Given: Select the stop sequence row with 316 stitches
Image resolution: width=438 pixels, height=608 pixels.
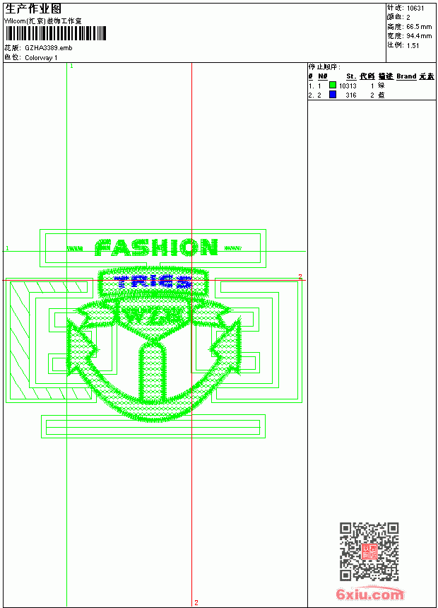Looking at the screenshot, I should coord(372,95).
